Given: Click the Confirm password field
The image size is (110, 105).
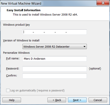Looking at the screenshot, I should tap(54, 76).
